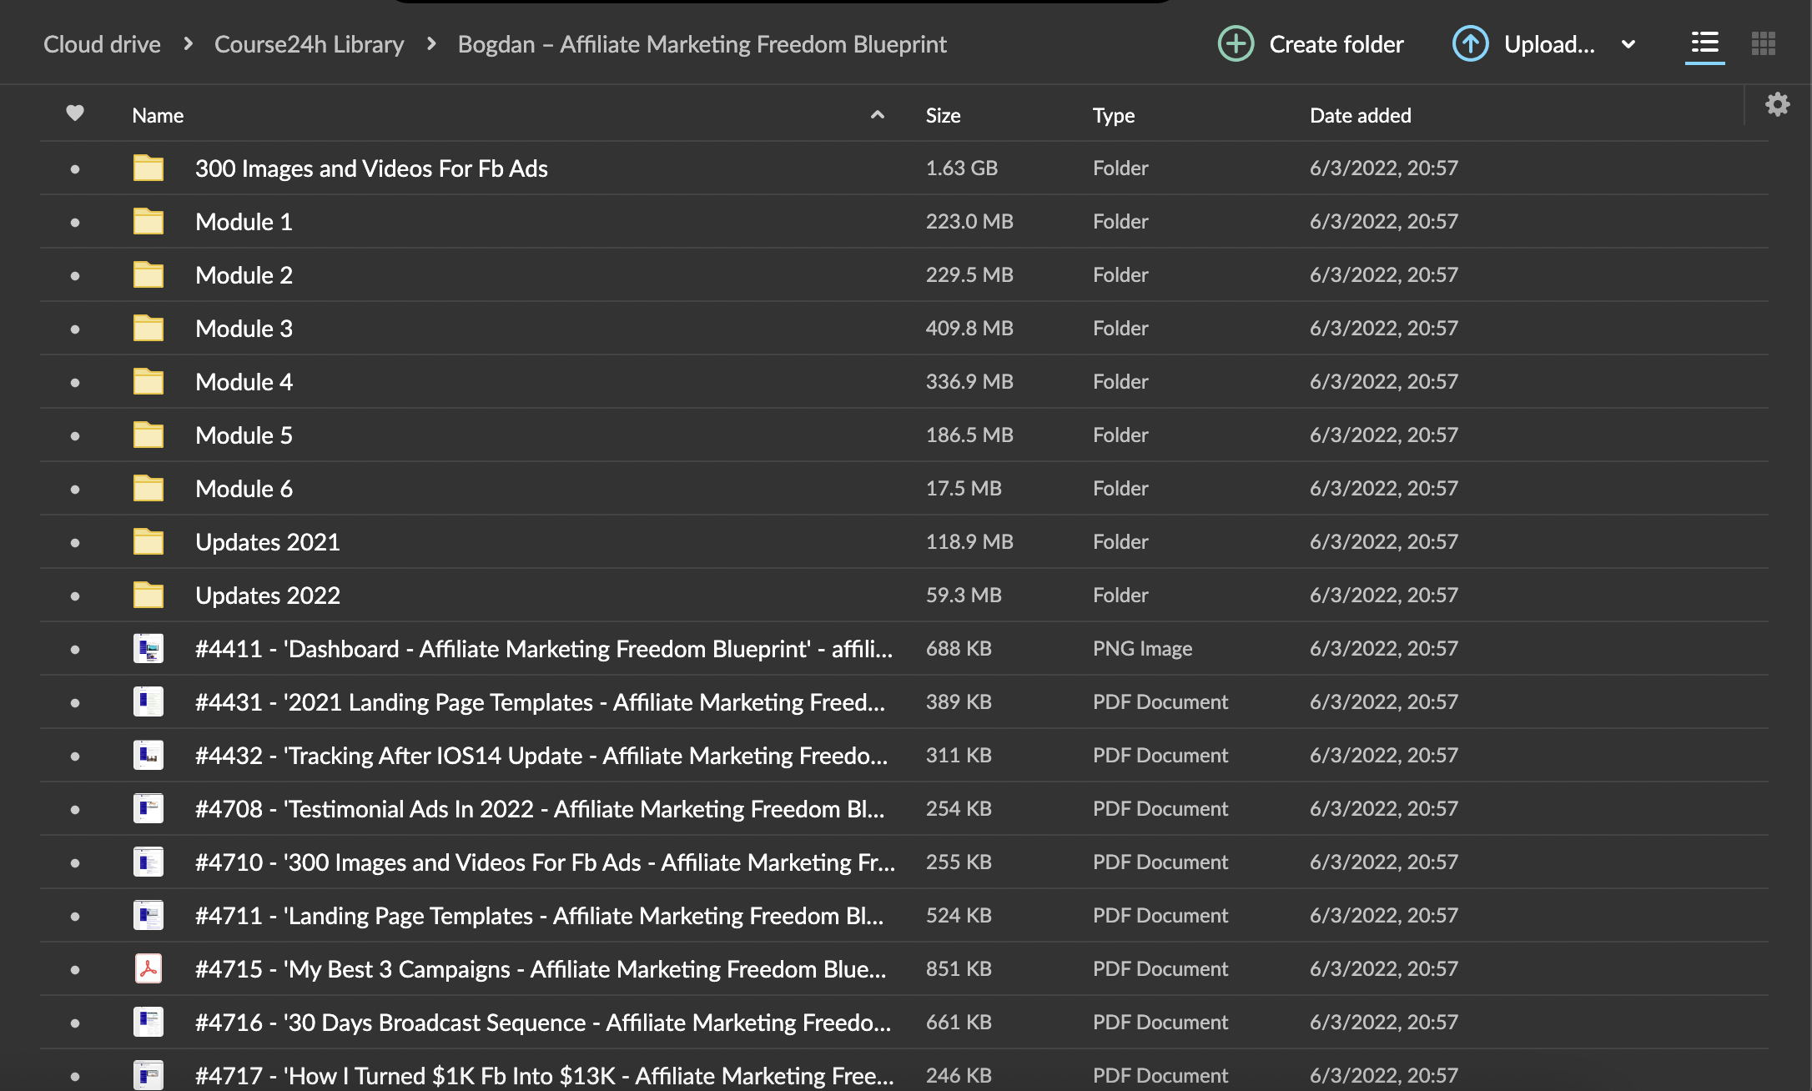Click the #4711 Landing Page Templates icon

(148, 915)
